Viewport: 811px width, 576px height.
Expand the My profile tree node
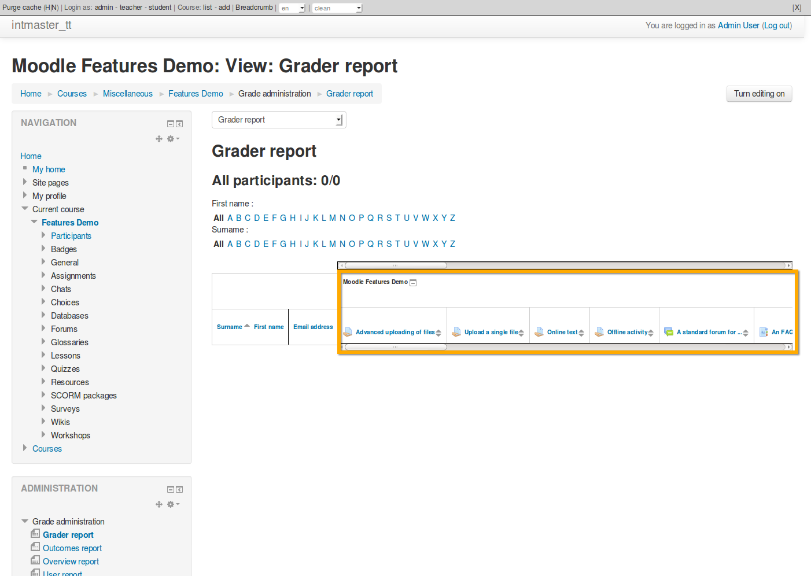[x=24, y=195]
